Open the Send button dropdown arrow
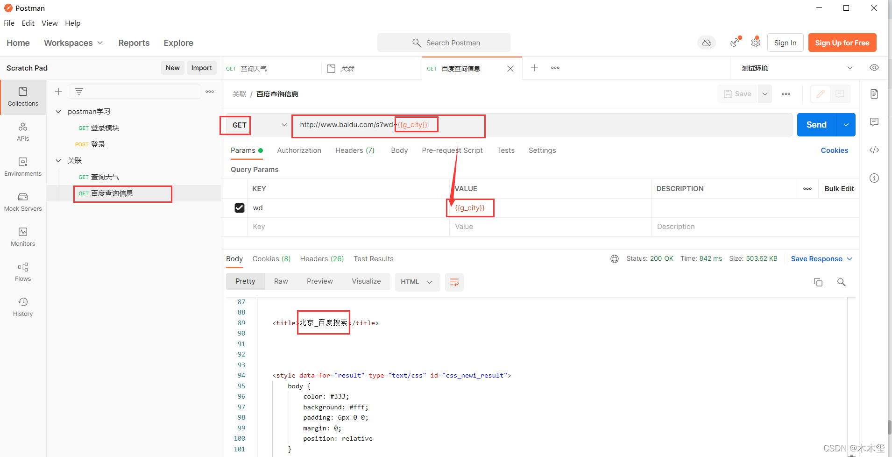Image resolution: width=892 pixels, height=457 pixels. pos(846,125)
